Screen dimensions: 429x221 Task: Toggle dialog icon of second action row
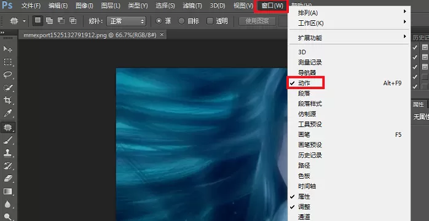tap(425, 57)
